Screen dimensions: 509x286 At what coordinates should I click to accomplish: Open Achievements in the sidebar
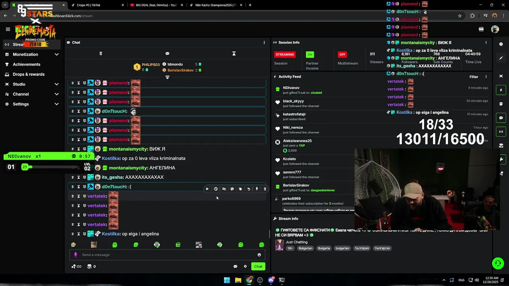[x=26, y=64]
